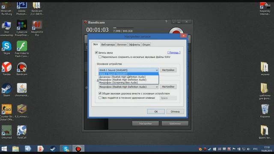Open the Skype desktop shortcut
The width and height of the screenshot is (274, 154).
pos(7,48)
